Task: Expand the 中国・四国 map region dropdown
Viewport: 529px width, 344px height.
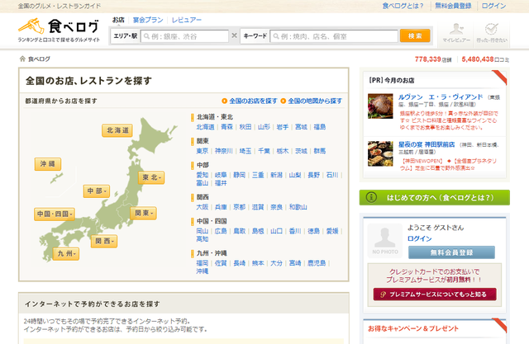Action: [x=55, y=214]
